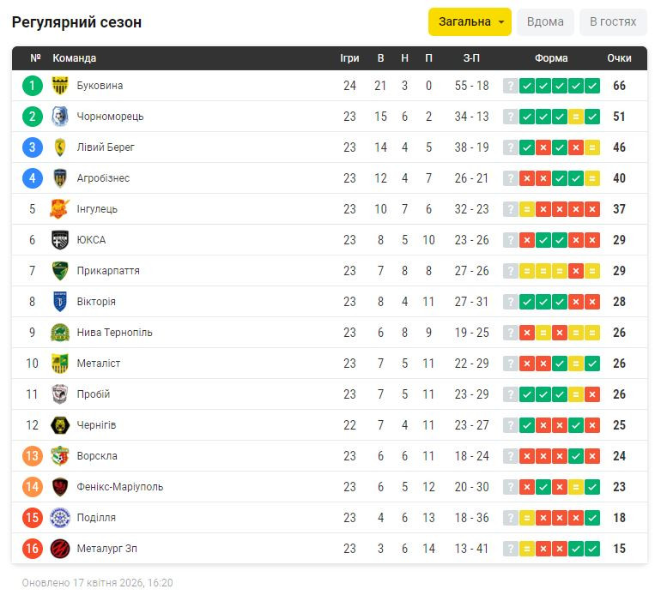Sort table by Очки column header
Screen dimensions: 655x595
pos(619,58)
